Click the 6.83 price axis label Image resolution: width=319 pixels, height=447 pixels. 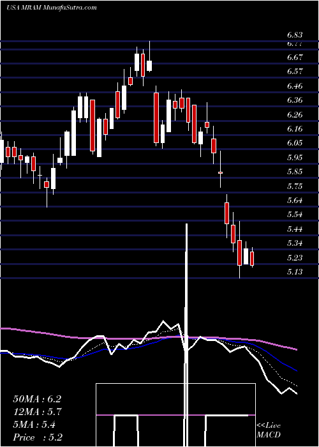pyautogui.click(x=295, y=35)
